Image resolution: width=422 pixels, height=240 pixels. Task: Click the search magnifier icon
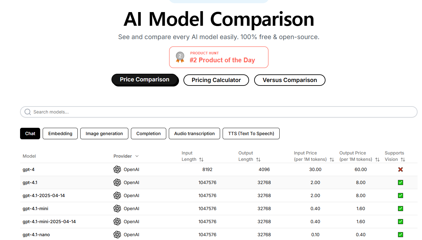point(27,112)
